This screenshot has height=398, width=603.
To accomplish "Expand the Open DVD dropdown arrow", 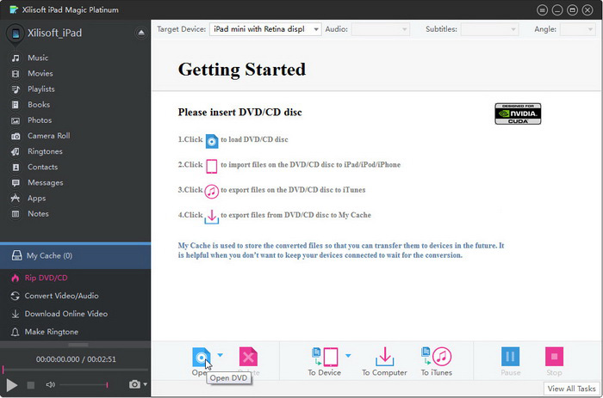I will pyautogui.click(x=220, y=355).
